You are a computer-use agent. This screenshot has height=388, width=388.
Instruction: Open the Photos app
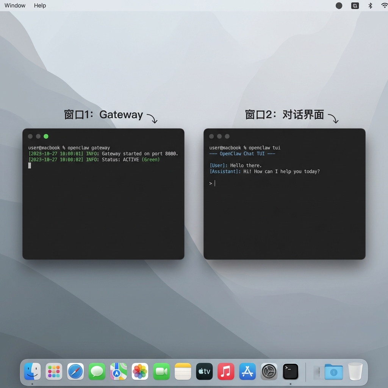tap(140, 372)
